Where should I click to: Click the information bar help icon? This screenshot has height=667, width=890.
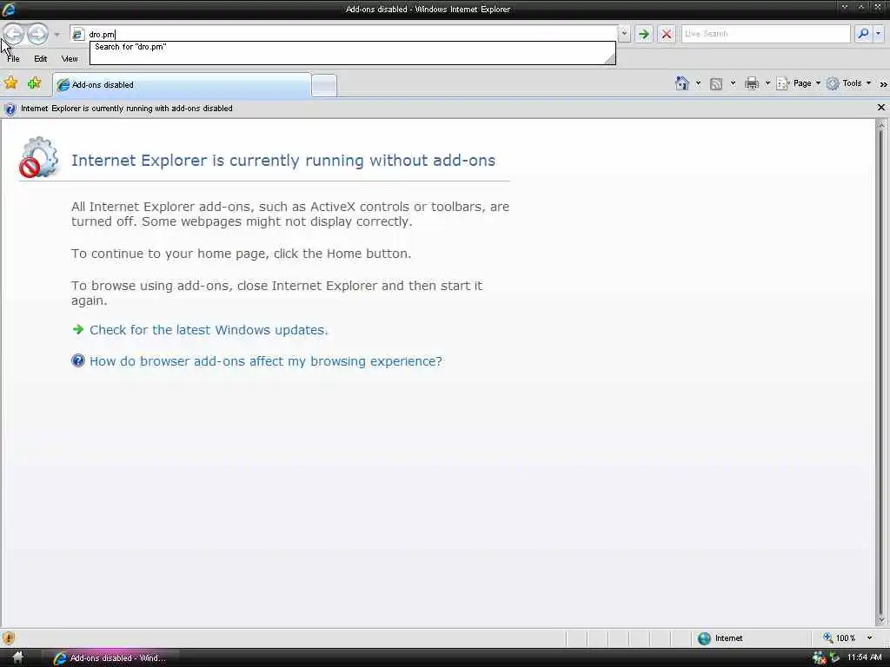pyautogui.click(x=10, y=109)
